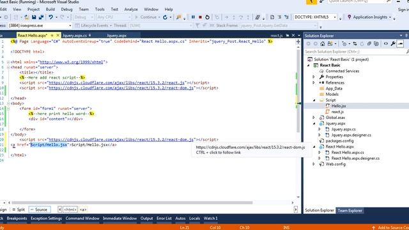Expand the Web.config node
This screenshot has height=230, width=409.
314,164
